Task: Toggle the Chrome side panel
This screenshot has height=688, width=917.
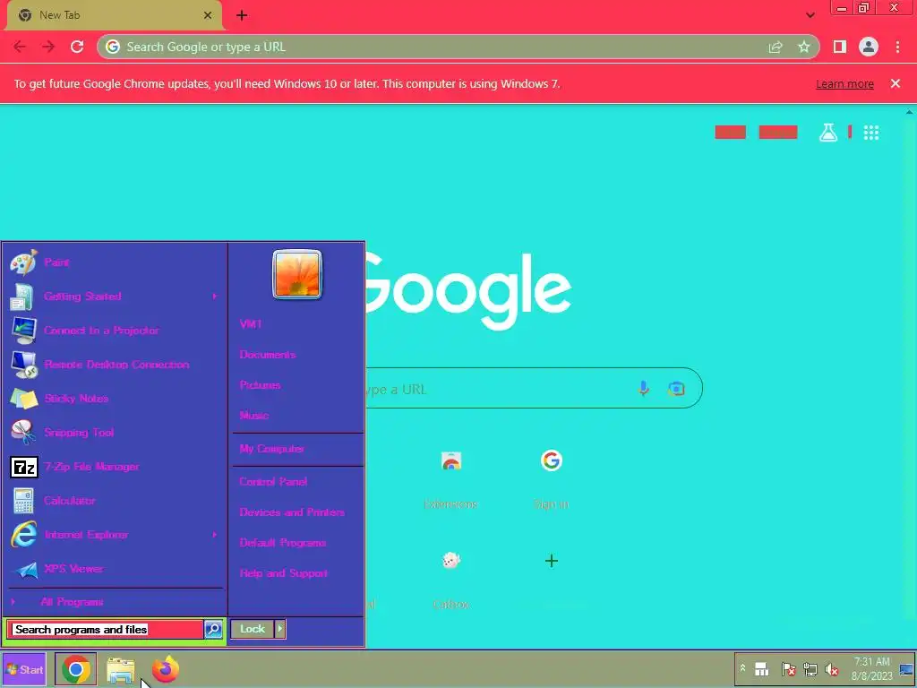Action: click(x=840, y=47)
